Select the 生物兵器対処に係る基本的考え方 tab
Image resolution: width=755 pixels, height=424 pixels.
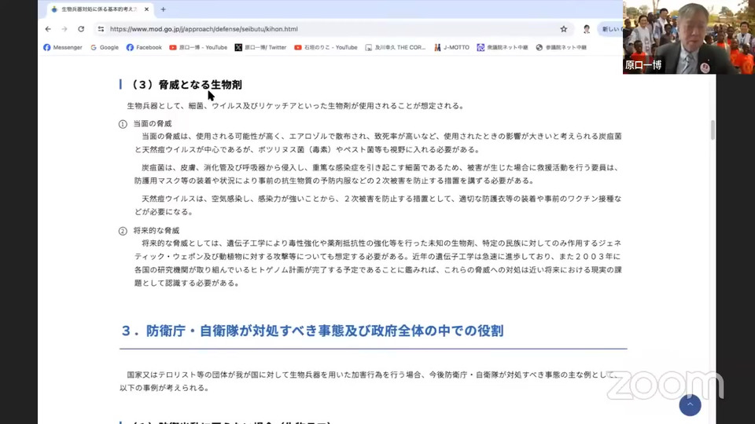[x=100, y=9]
